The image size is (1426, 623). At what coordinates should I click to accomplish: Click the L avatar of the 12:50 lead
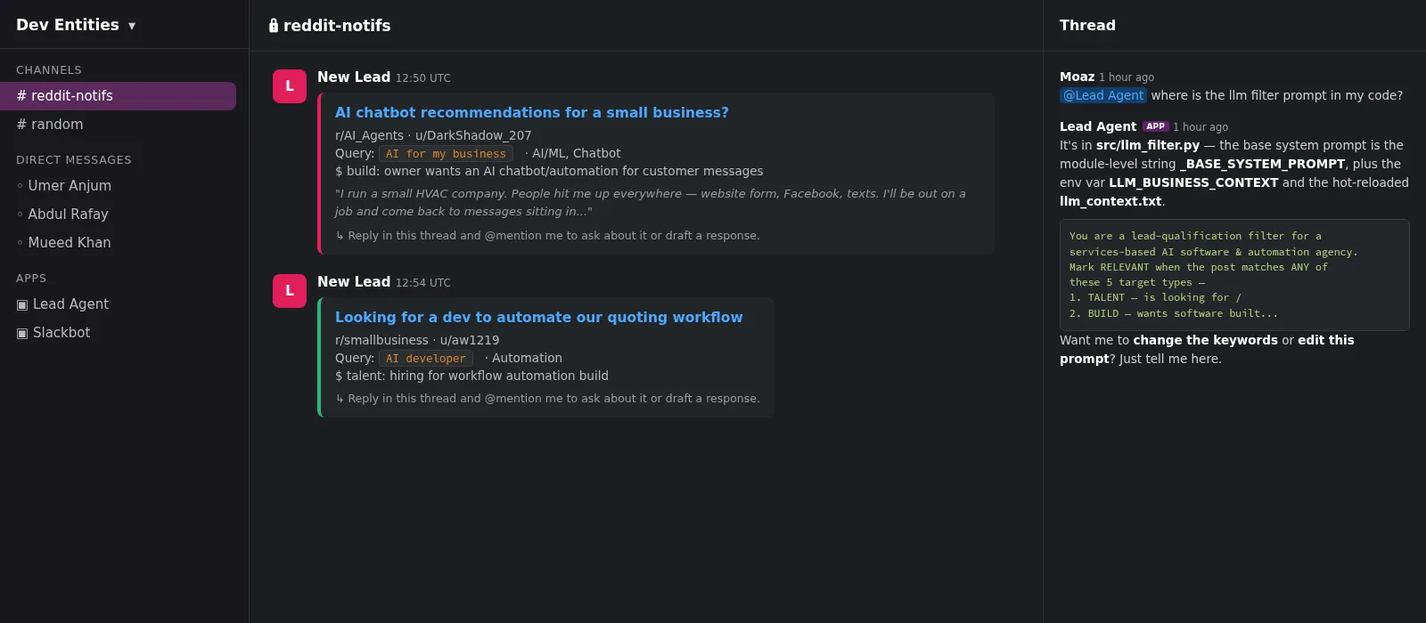pyautogui.click(x=290, y=86)
